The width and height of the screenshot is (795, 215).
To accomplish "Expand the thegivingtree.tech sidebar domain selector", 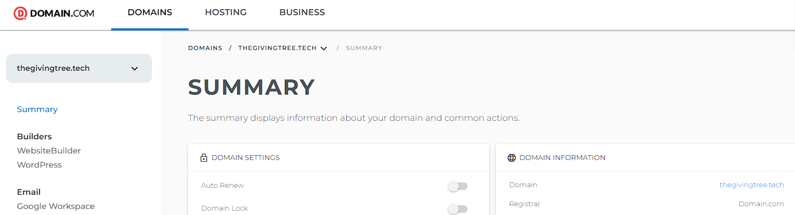I will coord(79,69).
